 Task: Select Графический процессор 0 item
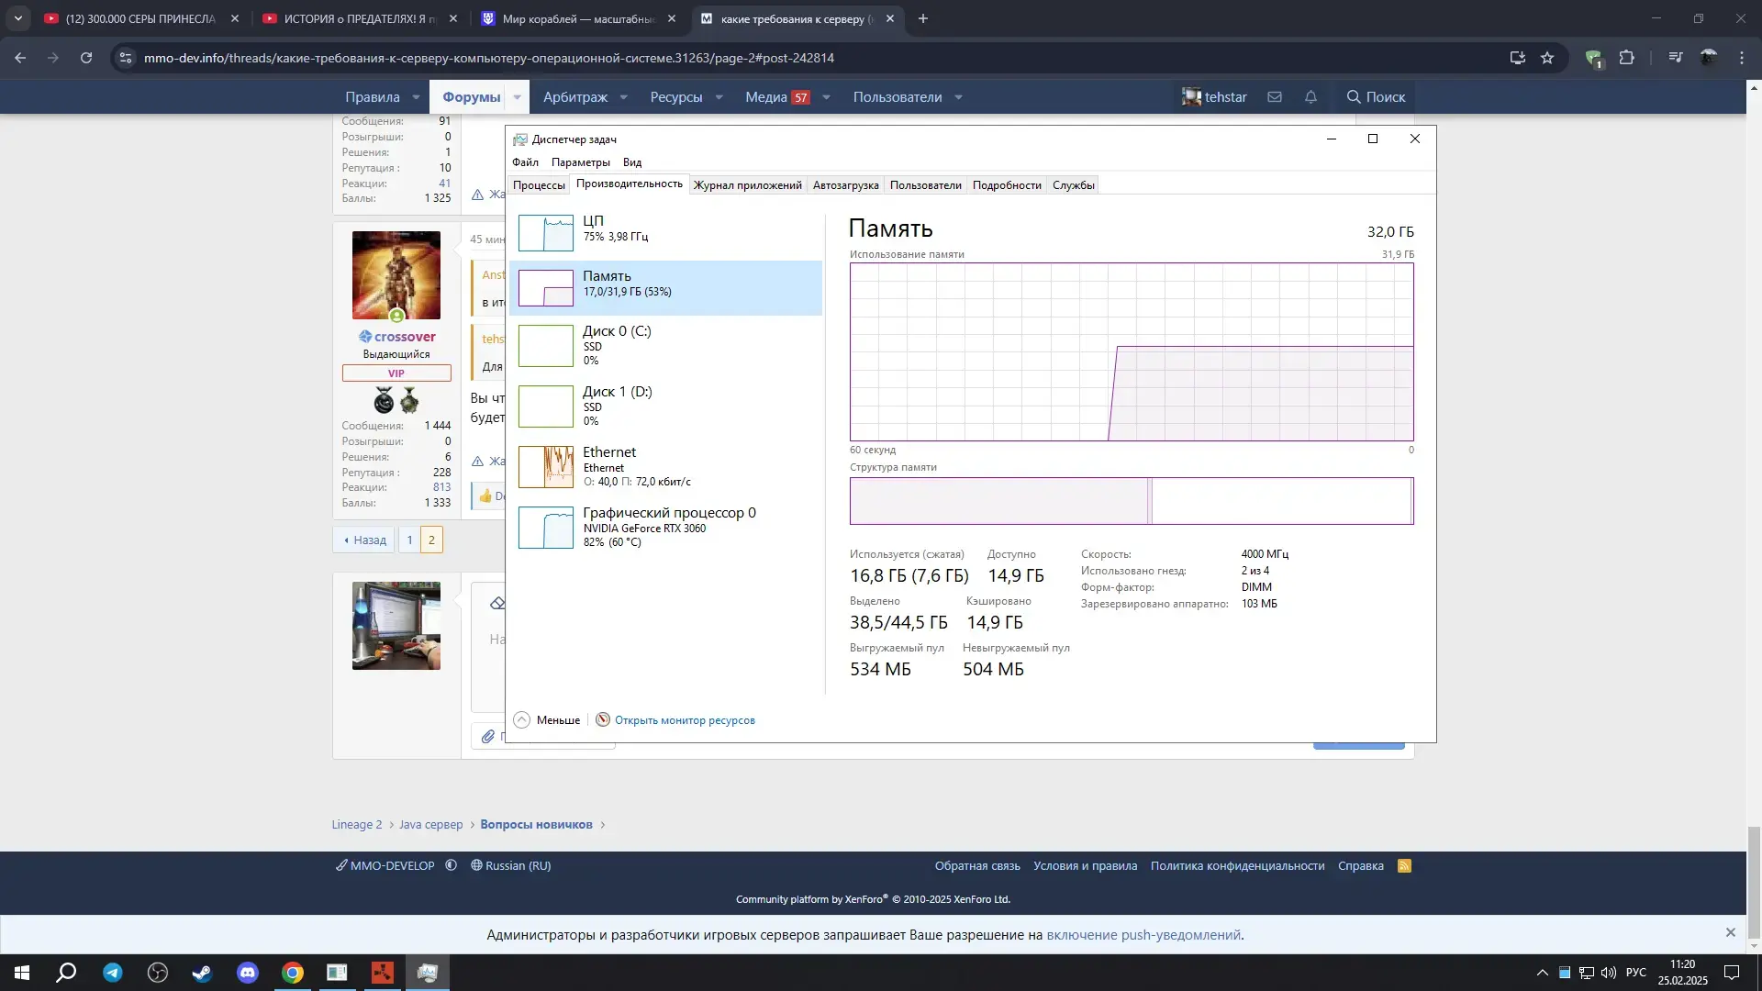pos(665,527)
